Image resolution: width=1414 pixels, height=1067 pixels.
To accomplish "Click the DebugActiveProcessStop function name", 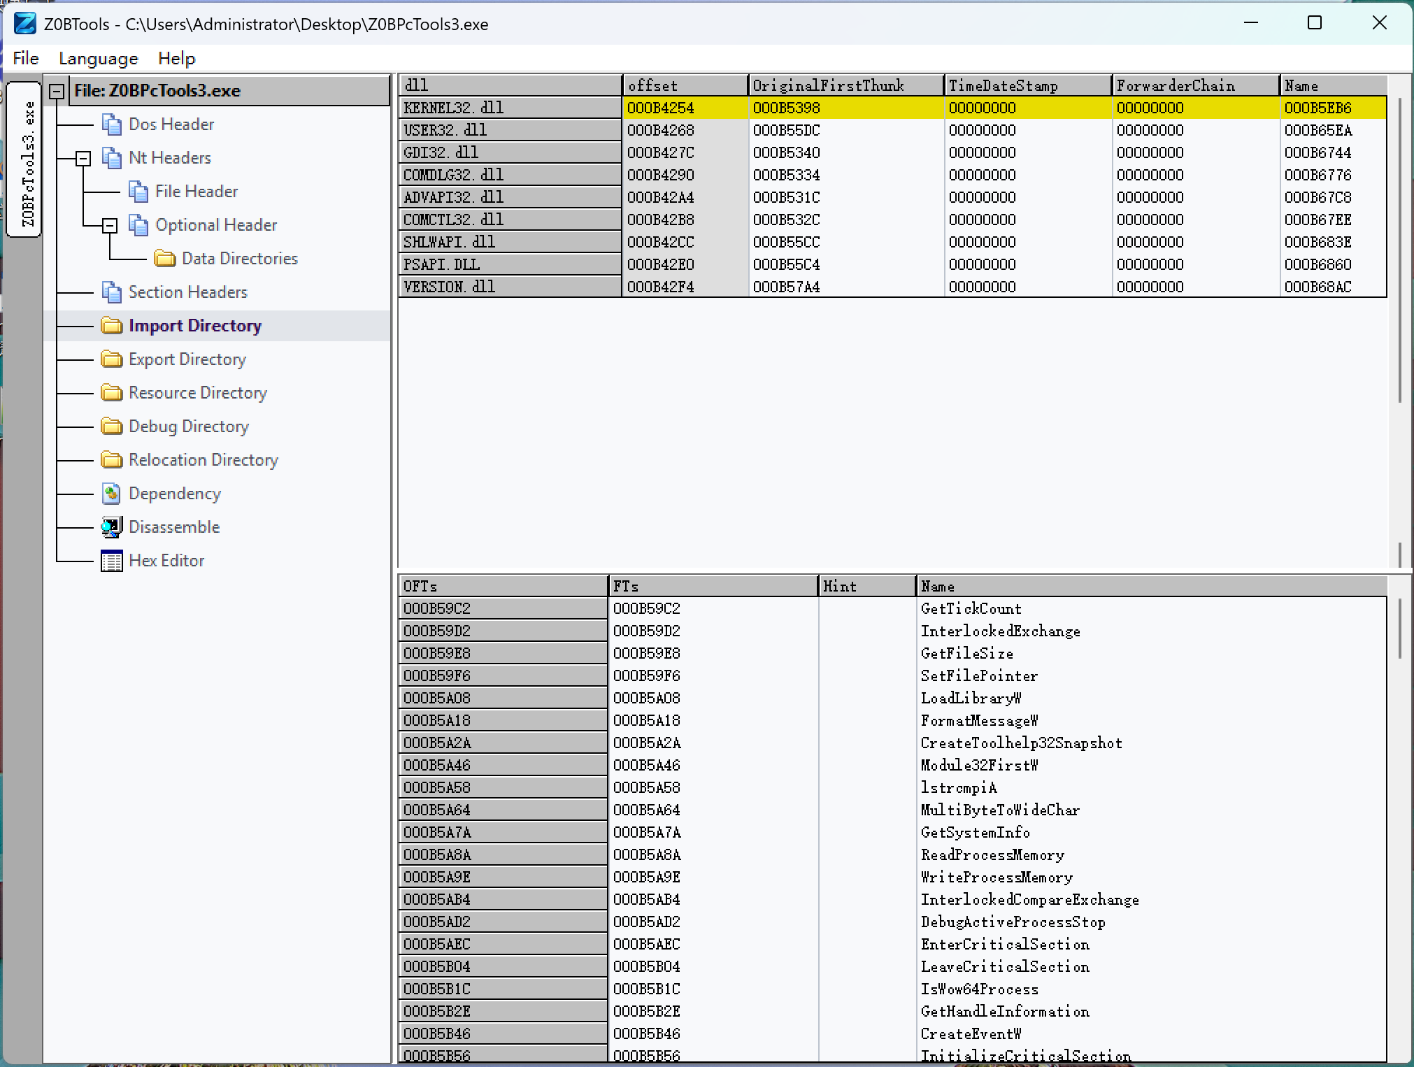I will 1013,922.
